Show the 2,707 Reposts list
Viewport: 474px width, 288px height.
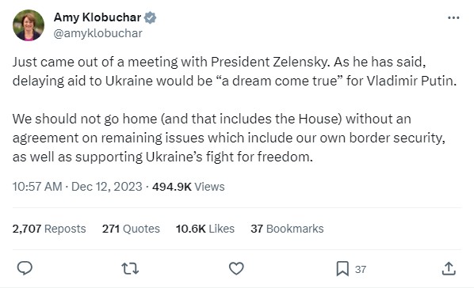[x=49, y=229]
